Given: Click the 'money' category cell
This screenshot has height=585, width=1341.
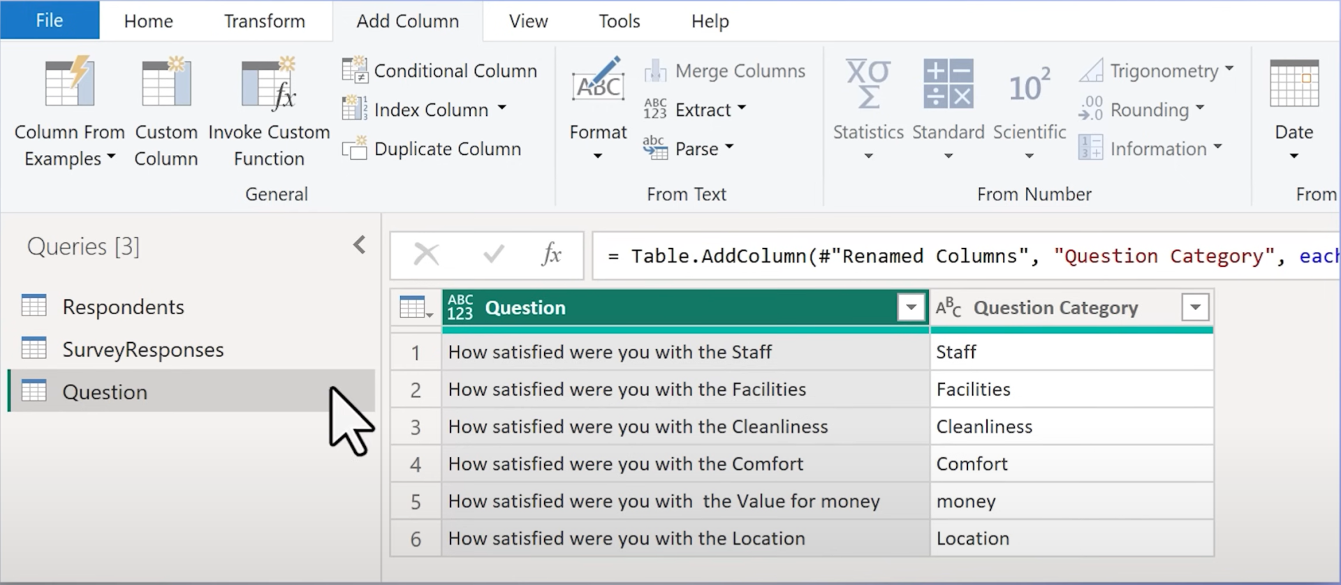Looking at the screenshot, I should (1071, 501).
